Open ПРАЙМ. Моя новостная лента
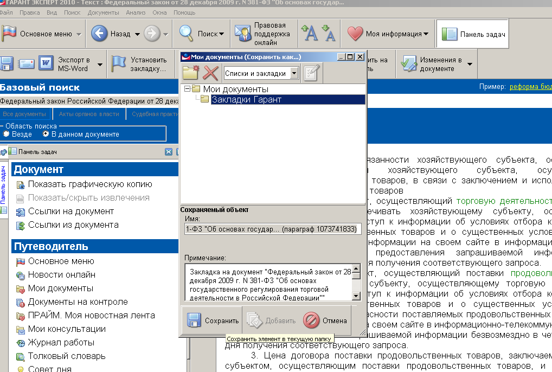The width and height of the screenshot is (552, 372). (x=91, y=316)
